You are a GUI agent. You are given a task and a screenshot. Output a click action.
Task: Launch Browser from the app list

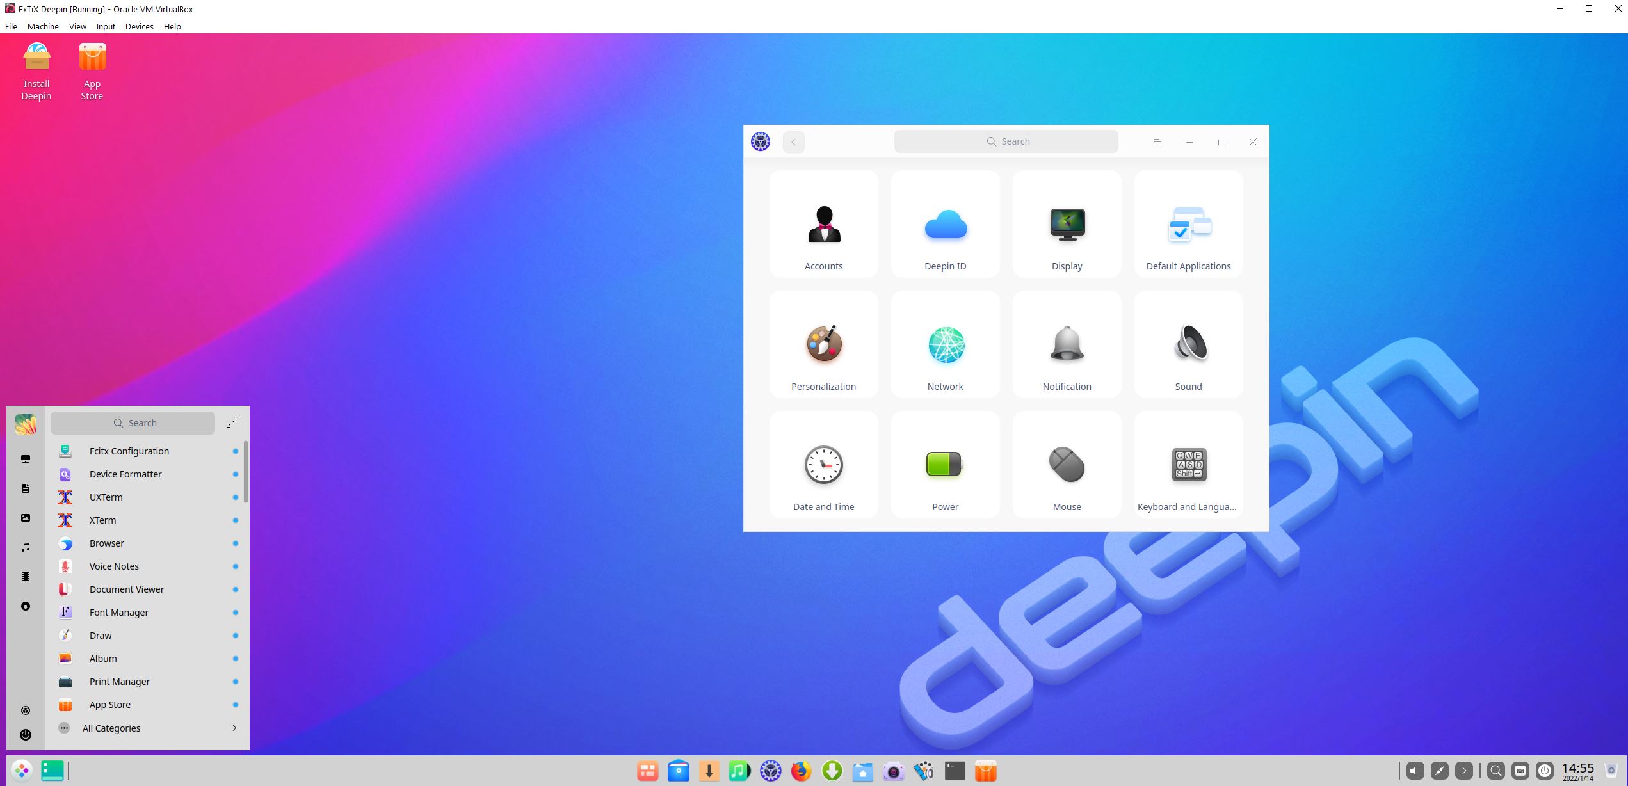point(147,543)
